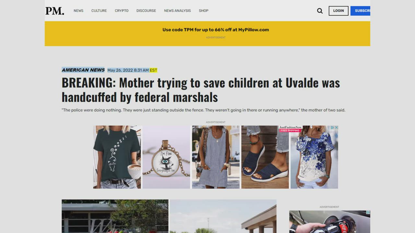415x233 pixels.
Task: Close the fashion ad with X icon
Action: pos(336,128)
